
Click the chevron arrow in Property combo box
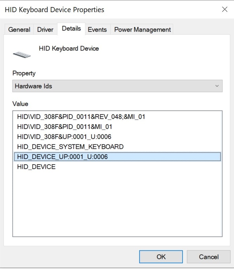click(217, 86)
